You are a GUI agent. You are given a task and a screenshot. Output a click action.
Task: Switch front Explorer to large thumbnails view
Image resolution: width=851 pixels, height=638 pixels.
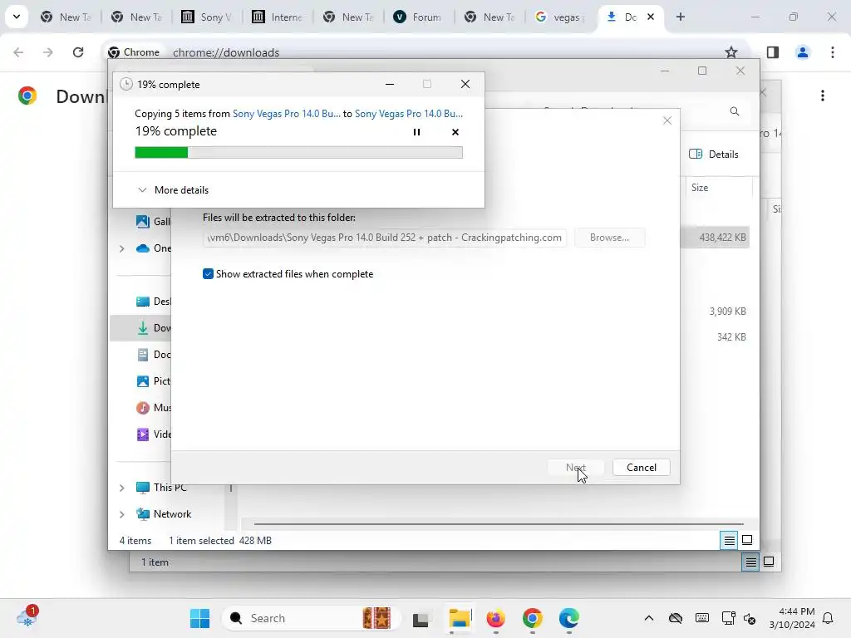click(x=747, y=540)
